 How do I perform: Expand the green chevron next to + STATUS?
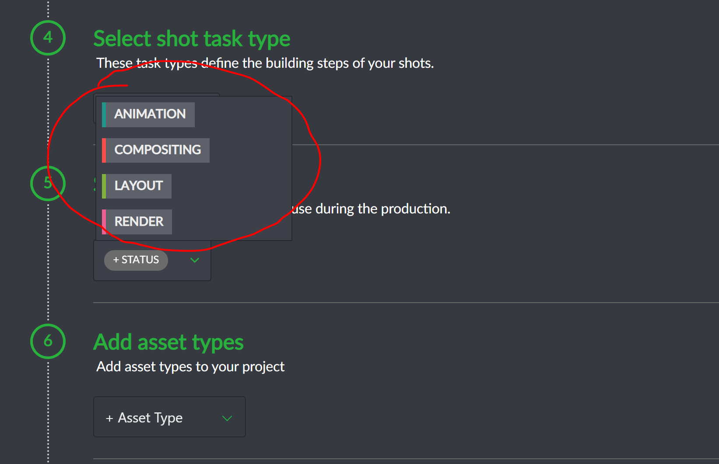click(194, 260)
